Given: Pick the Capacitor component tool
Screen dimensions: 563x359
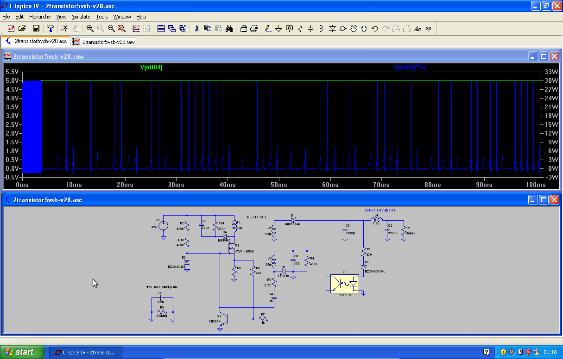Looking at the screenshot, I should [x=310, y=28].
